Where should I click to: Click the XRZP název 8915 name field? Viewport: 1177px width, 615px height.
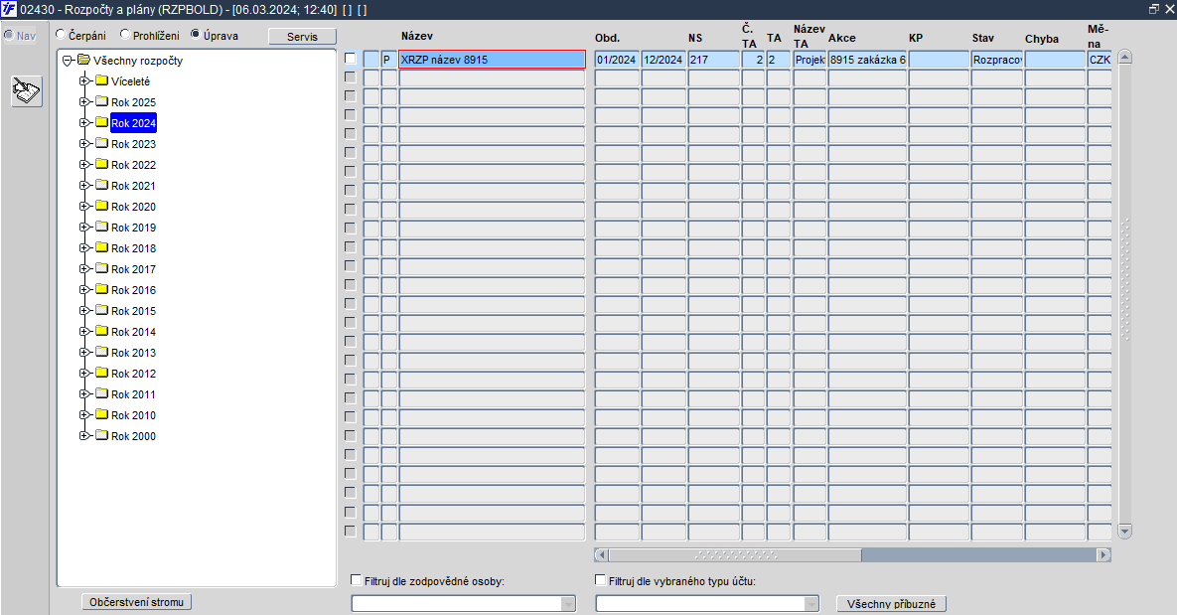(x=492, y=60)
